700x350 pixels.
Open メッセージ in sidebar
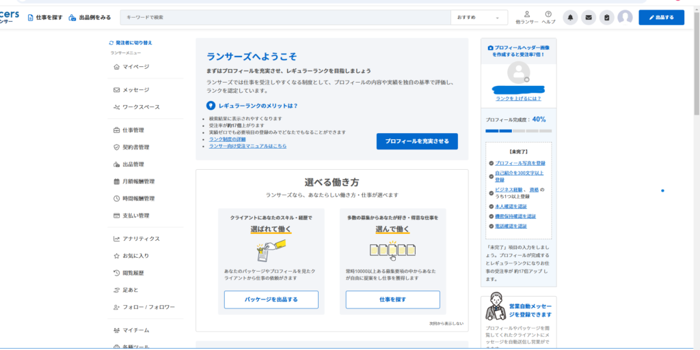click(136, 90)
